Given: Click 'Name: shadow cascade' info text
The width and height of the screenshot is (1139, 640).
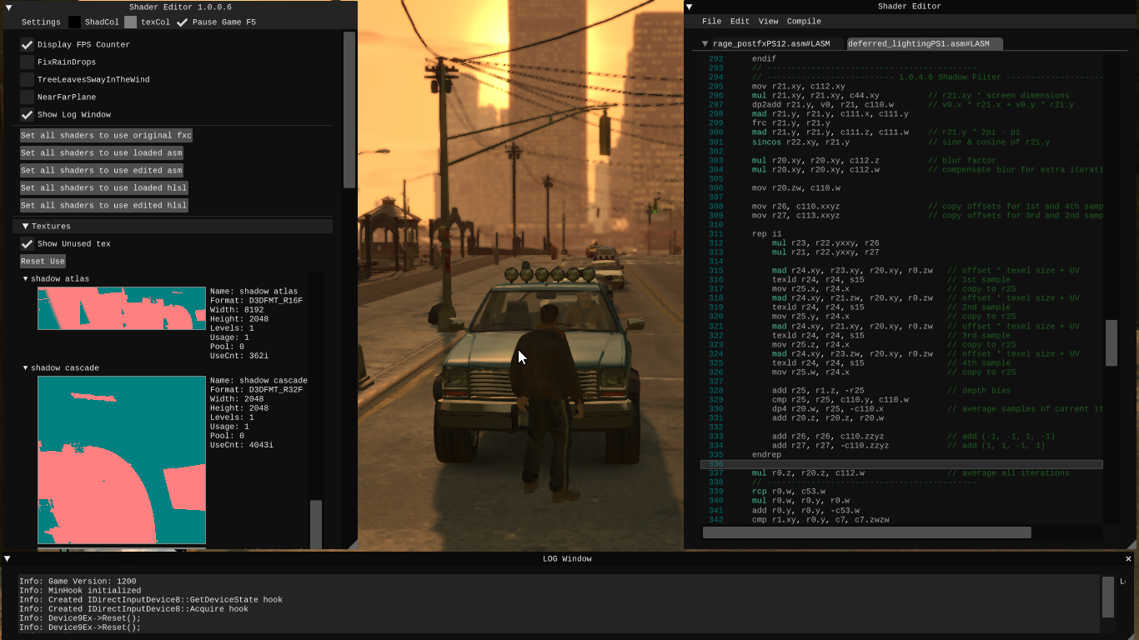Looking at the screenshot, I should 258,381.
